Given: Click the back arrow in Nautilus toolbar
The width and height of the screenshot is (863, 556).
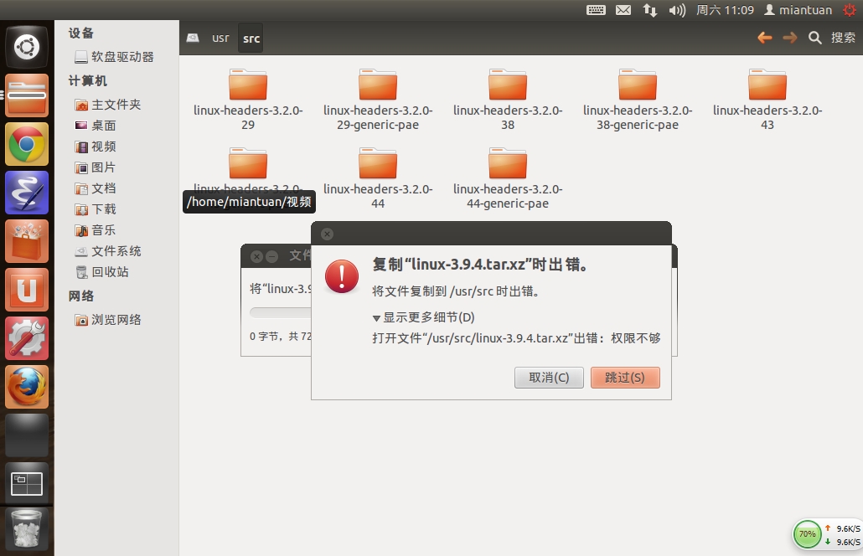Looking at the screenshot, I should (764, 38).
